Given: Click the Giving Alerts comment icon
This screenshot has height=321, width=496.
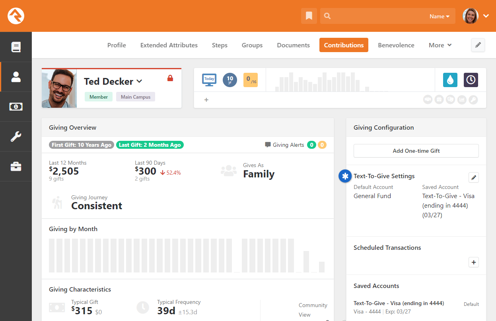Looking at the screenshot, I should click(x=268, y=145).
